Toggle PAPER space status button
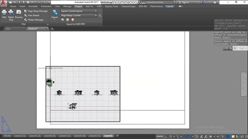 click(160, 136)
